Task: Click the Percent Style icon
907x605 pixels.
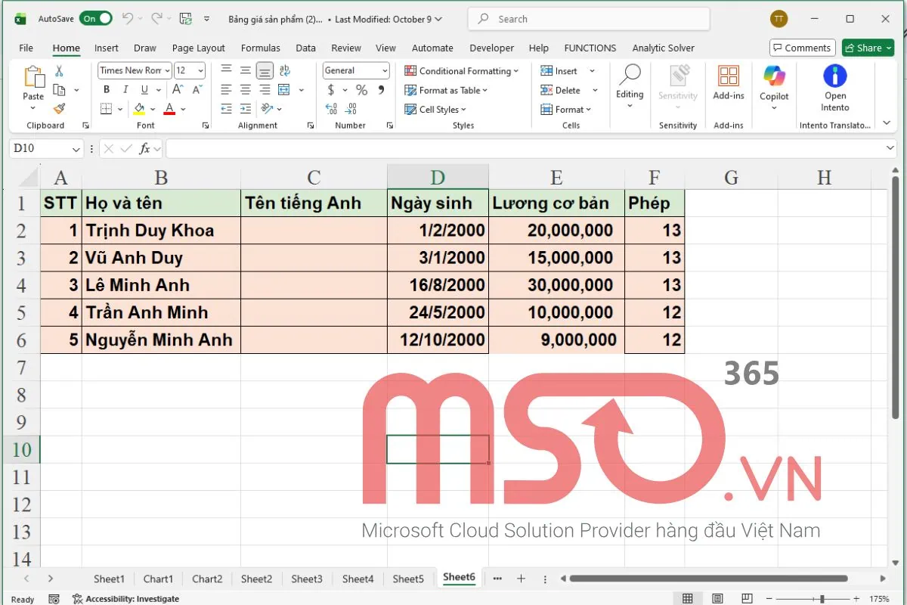Action: click(361, 89)
